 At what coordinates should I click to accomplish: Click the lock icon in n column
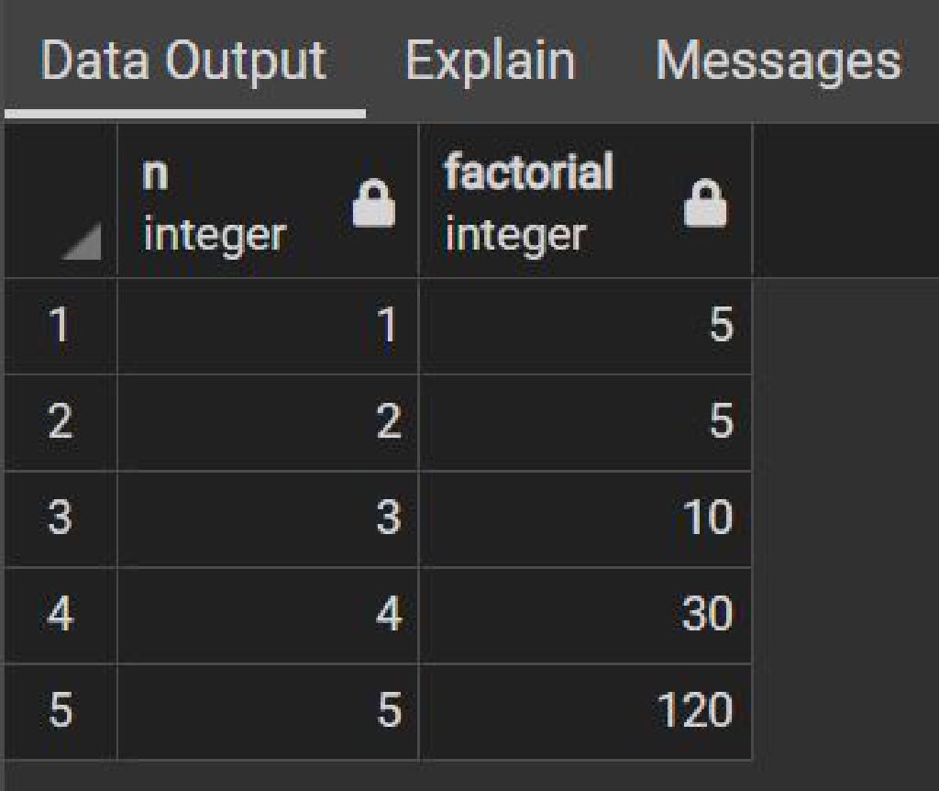point(374,203)
